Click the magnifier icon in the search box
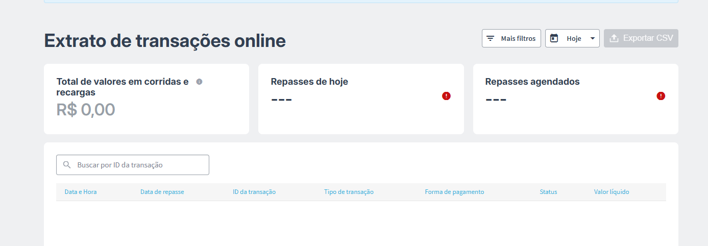This screenshot has width=708, height=246. (66, 165)
